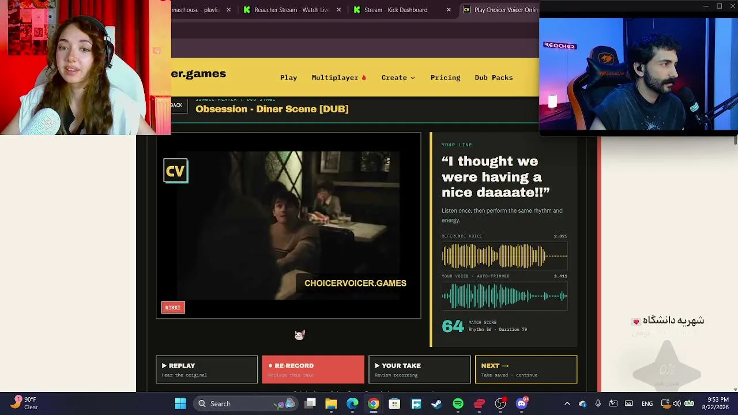Expand the Create dropdown menu
This screenshot has width=738, height=415.
pyautogui.click(x=398, y=77)
